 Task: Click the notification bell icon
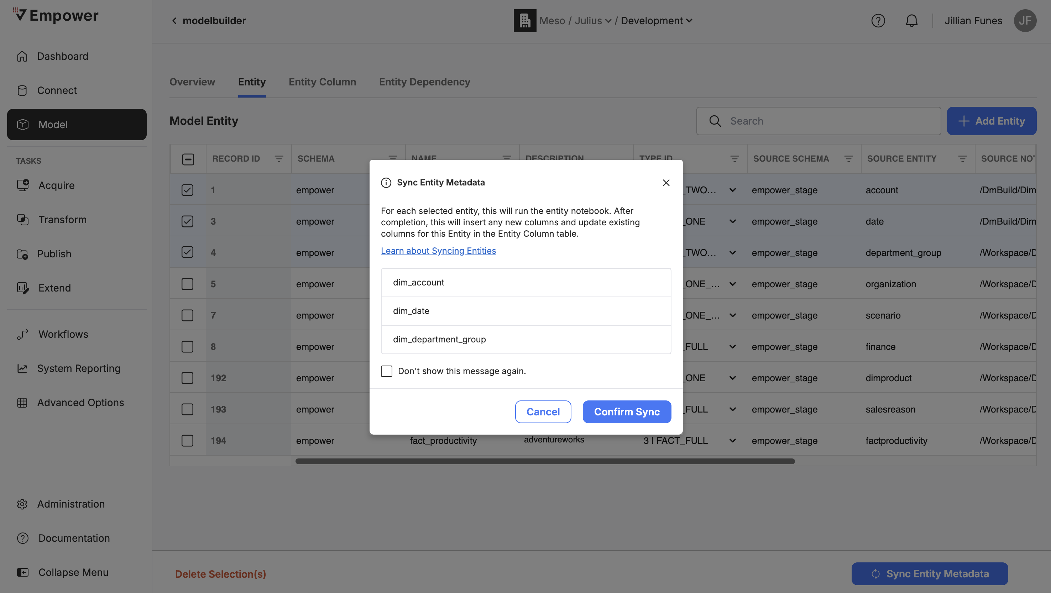coord(911,21)
